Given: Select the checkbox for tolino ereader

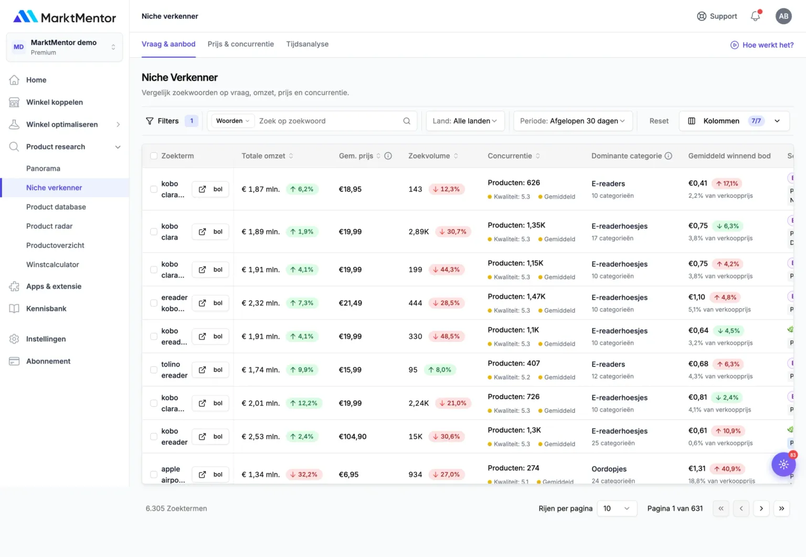Looking at the screenshot, I should 154,370.
